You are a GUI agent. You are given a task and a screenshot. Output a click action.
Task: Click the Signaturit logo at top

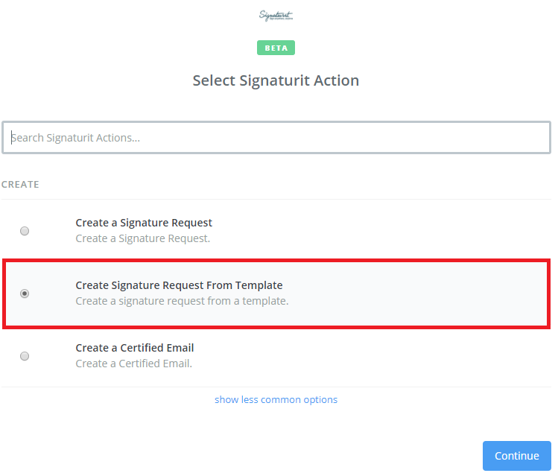[x=276, y=16]
